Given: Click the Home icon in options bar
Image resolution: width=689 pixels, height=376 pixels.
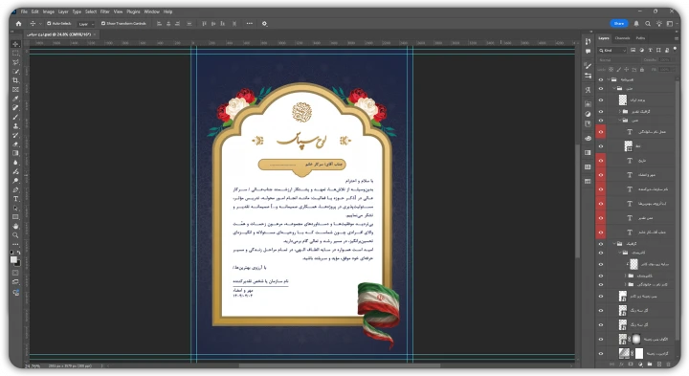Looking at the screenshot, I should click(18, 23).
